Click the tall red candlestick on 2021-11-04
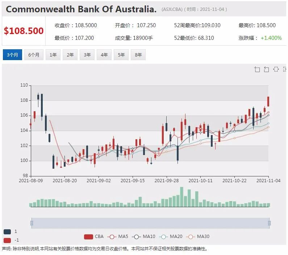288x255 pixels. click(268, 101)
